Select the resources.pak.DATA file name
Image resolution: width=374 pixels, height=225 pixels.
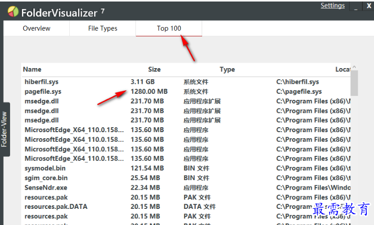[x=56, y=207]
